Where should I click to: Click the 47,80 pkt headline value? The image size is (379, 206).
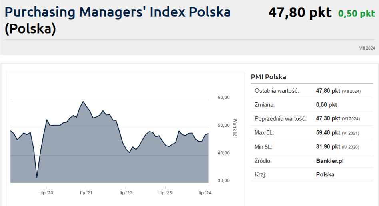pos(300,13)
